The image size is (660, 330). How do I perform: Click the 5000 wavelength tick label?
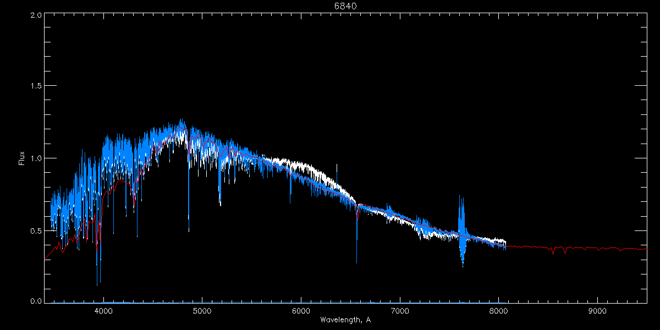pyautogui.click(x=202, y=311)
